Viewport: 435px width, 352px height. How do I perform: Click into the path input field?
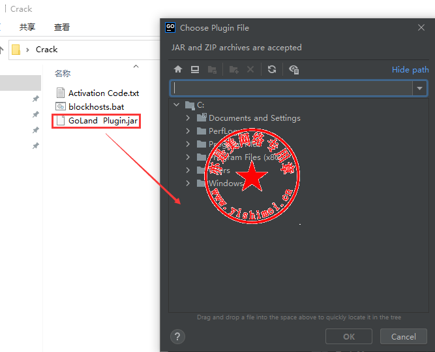coord(291,88)
